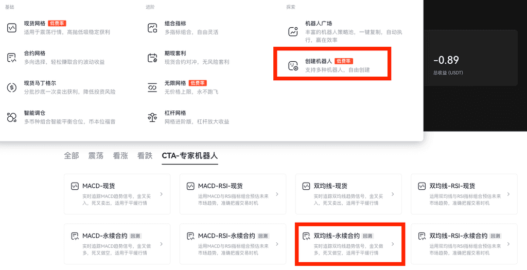Open the MACD-RSI-现货 strategy title
The width and height of the screenshot is (527, 270).
(220, 186)
